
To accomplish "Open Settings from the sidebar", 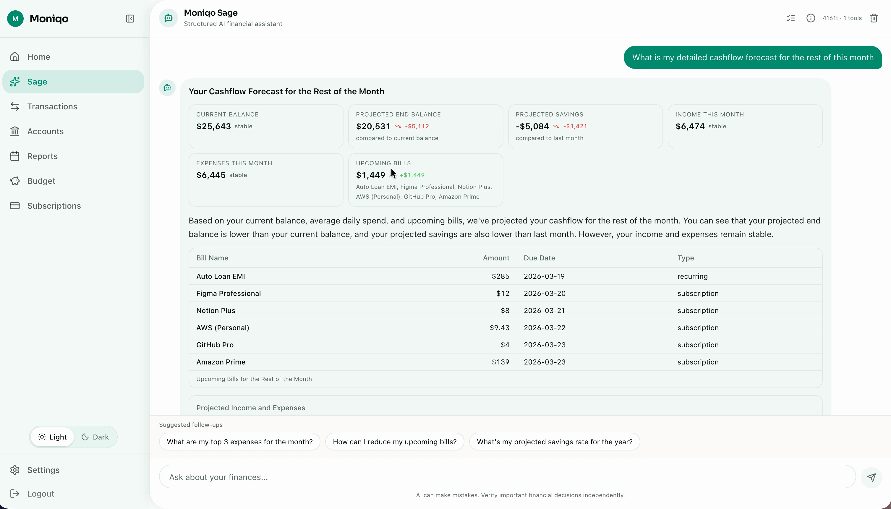I will click(43, 469).
